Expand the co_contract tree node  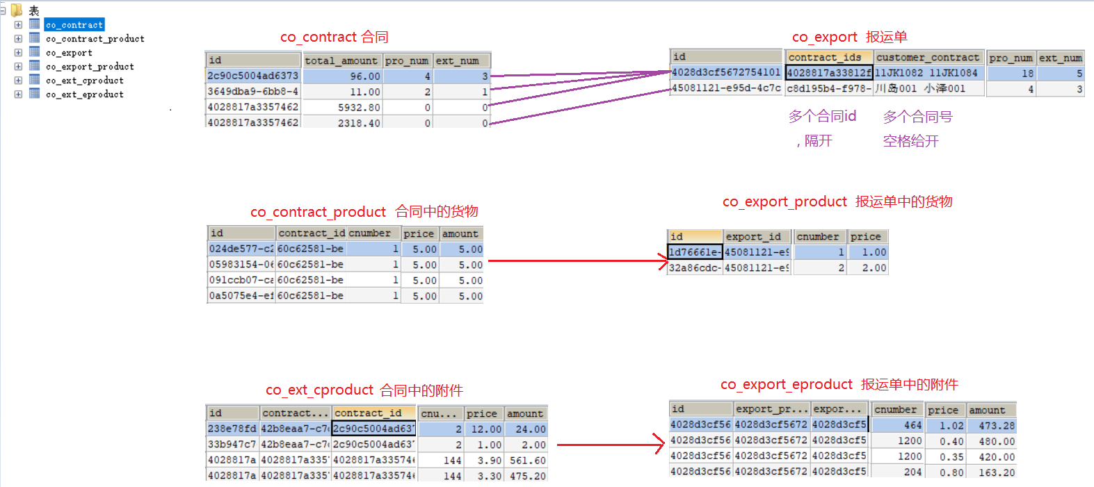point(18,25)
